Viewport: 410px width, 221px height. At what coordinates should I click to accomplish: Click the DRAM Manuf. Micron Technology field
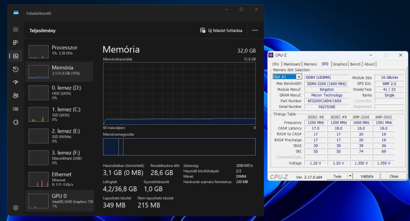click(x=326, y=95)
